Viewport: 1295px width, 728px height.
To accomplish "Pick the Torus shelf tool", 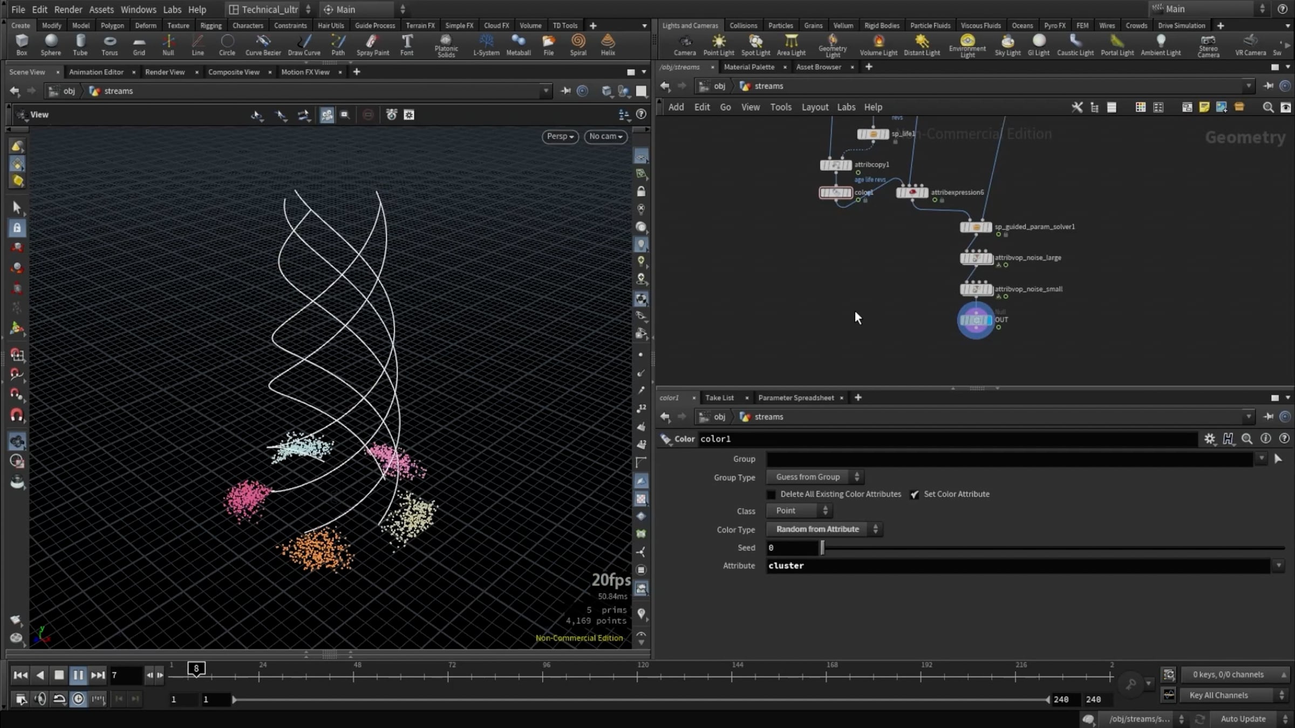I will click(x=110, y=45).
